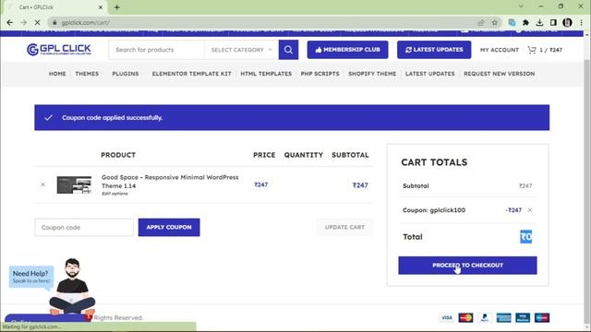Open the Home menu item
Image resolution: width=591 pixels, height=332 pixels.
57,74
